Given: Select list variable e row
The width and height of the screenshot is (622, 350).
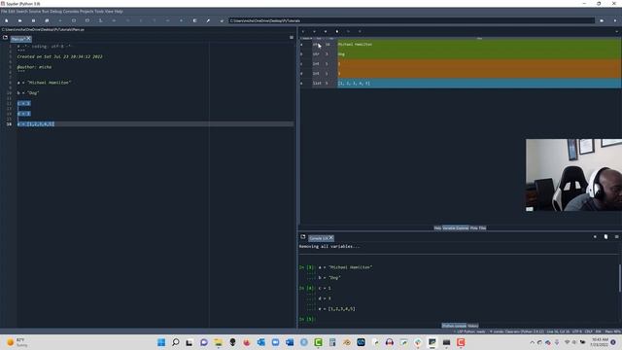Looking at the screenshot, I should [x=460, y=84].
